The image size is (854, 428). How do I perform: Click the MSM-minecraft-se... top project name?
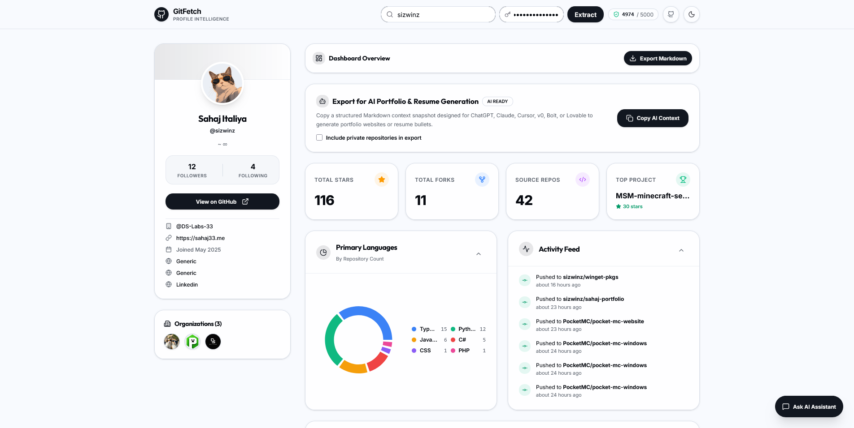tap(653, 196)
